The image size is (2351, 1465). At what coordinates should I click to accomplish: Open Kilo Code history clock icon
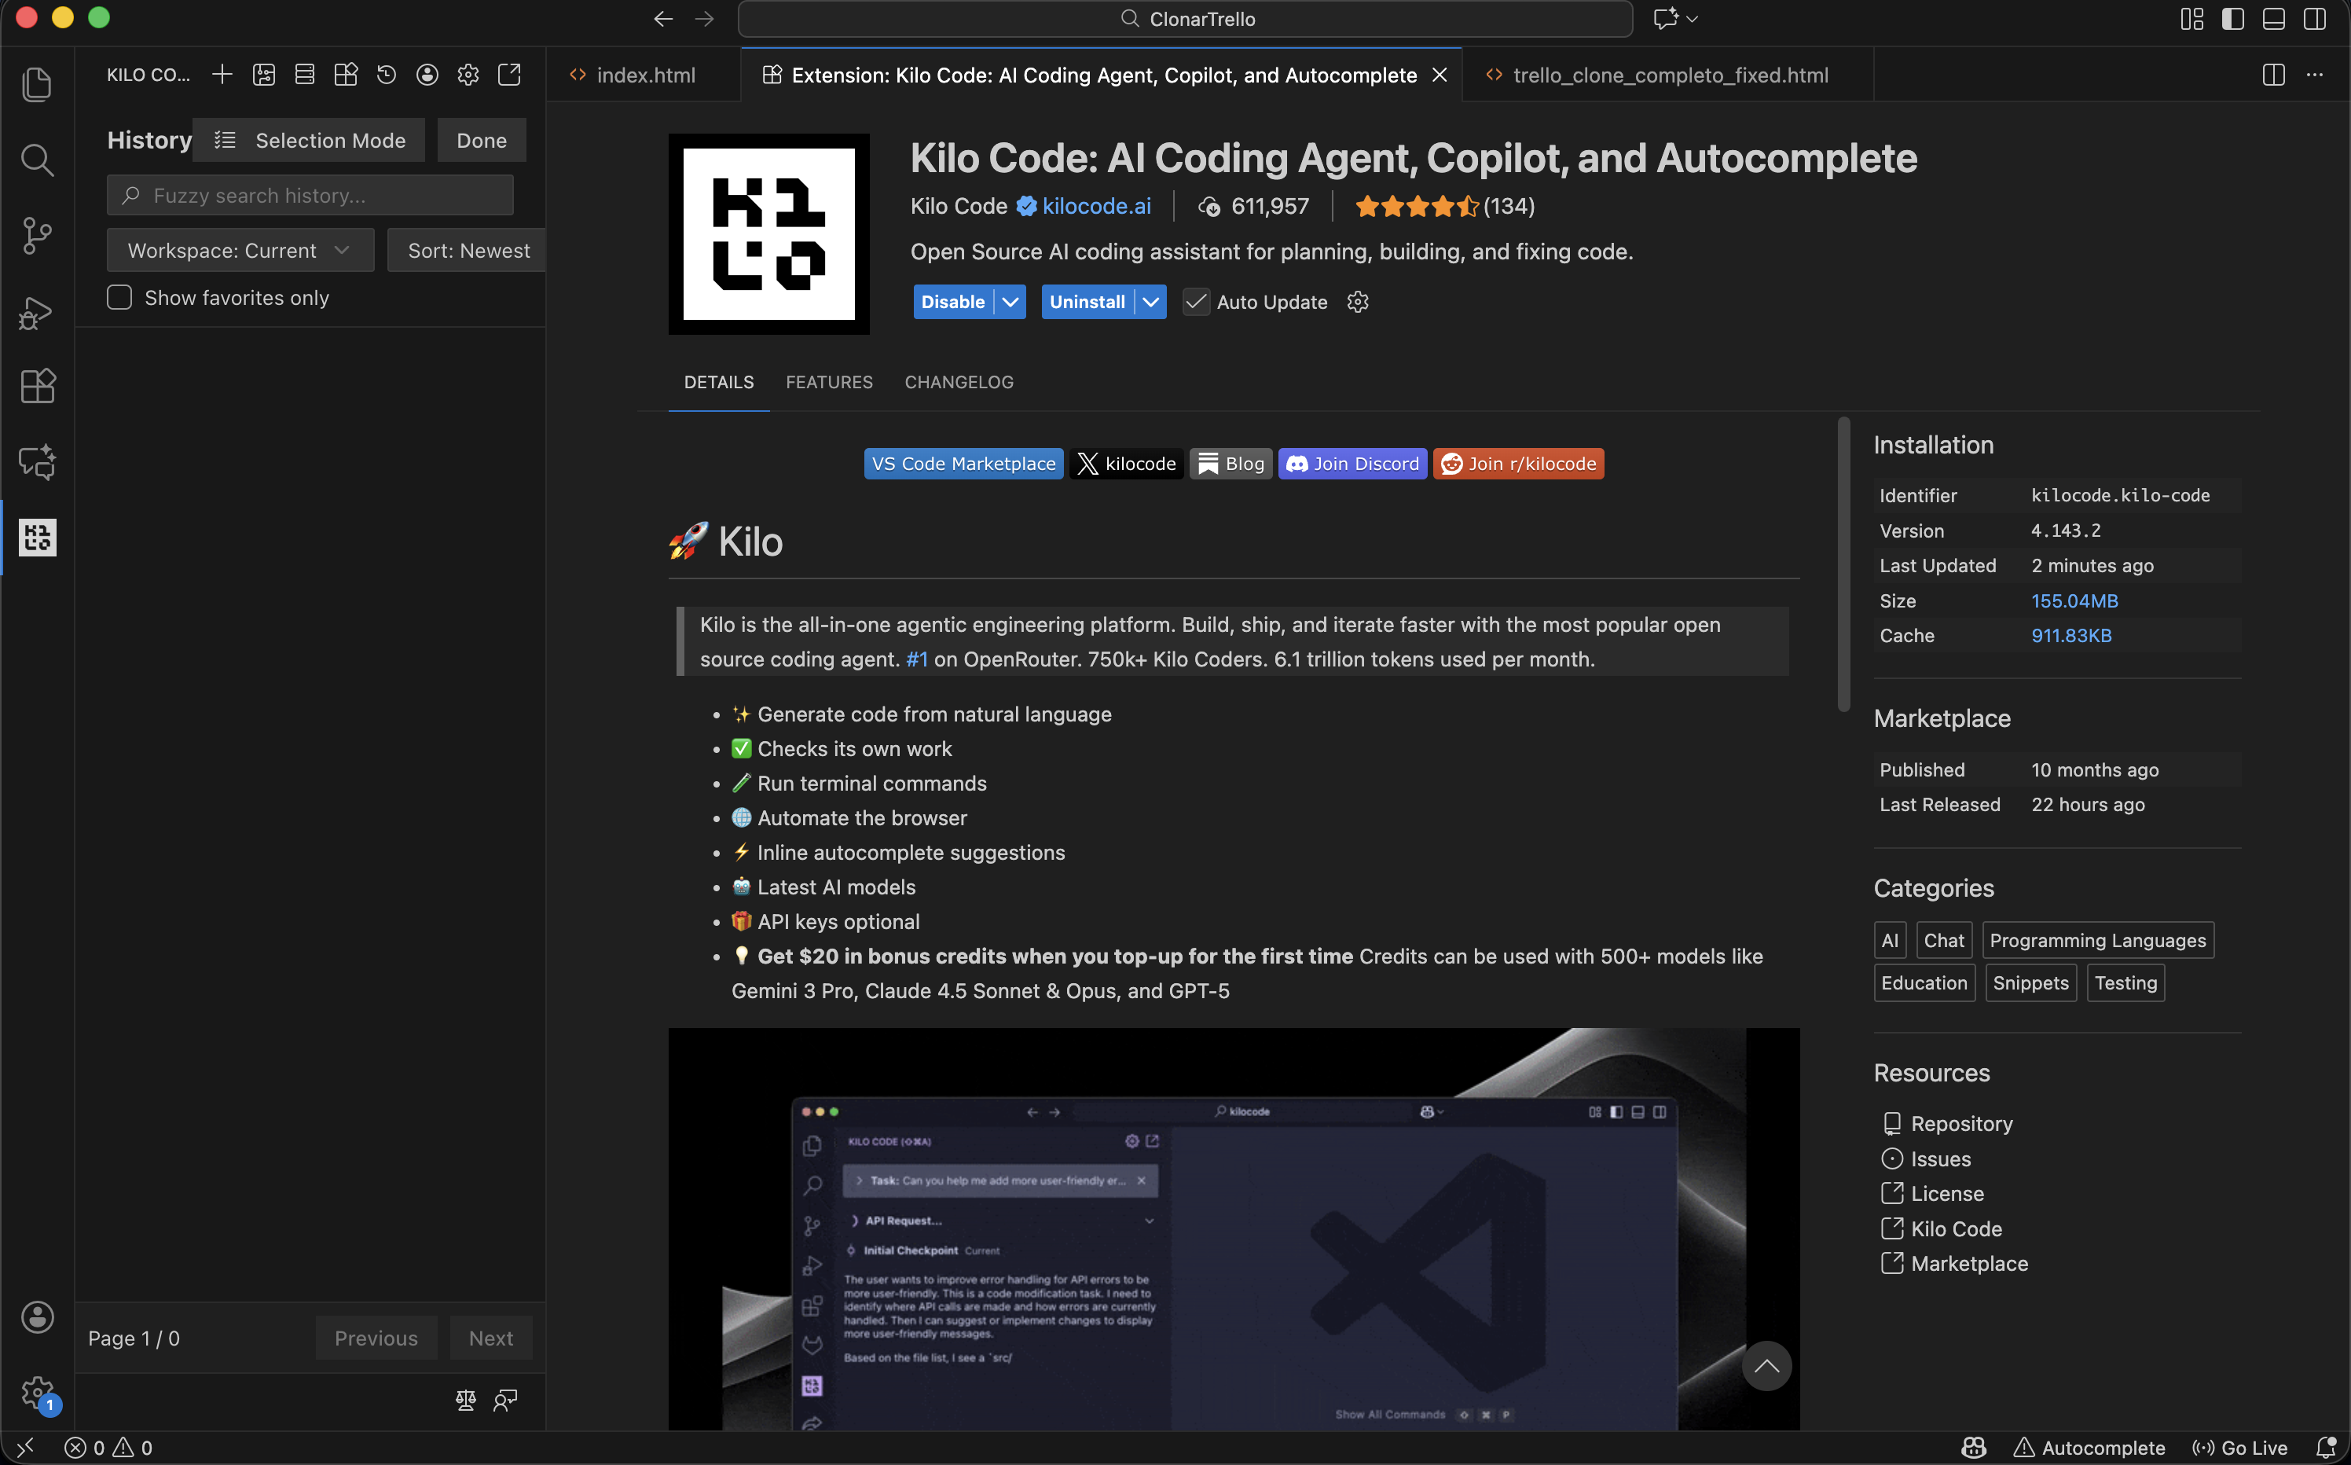(387, 75)
